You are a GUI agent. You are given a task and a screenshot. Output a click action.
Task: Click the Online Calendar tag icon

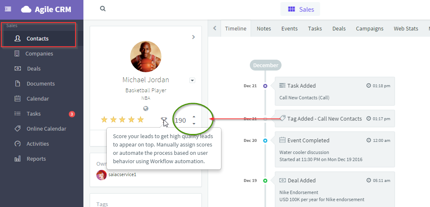tap(18, 129)
